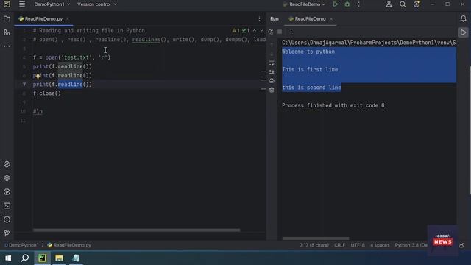Open more run actions menu
This screenshot has width=471, height=265.
(x=358, y=4)
